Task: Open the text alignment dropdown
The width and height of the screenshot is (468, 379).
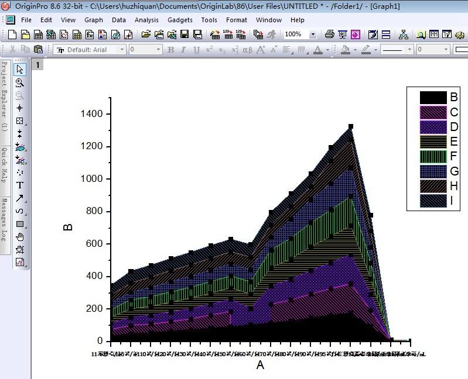Action: point(288,50)
